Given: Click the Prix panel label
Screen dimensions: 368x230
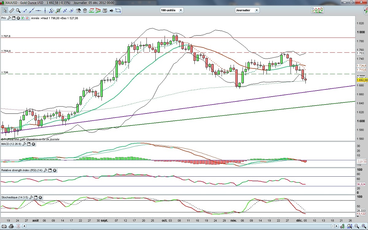Looking at the screenshot, I should pyautogui.click(x=4, y=18).
